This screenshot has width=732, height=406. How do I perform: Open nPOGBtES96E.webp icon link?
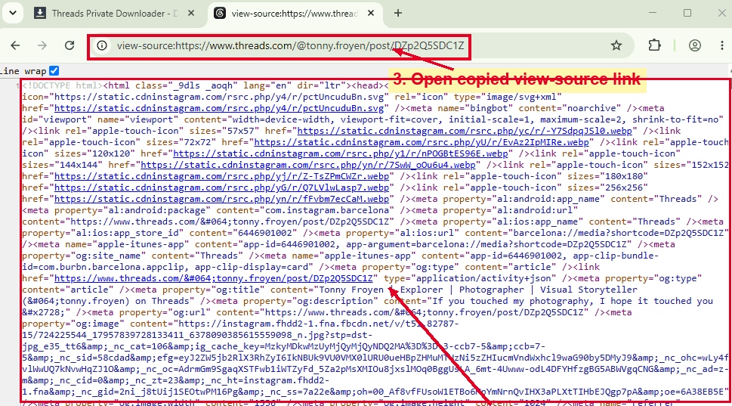click(341, 153)
